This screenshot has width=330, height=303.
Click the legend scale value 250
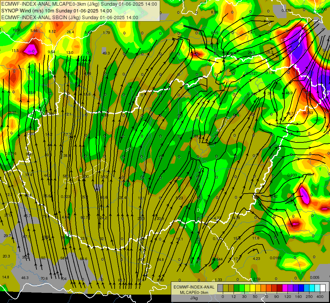click(x=309, y=297)
